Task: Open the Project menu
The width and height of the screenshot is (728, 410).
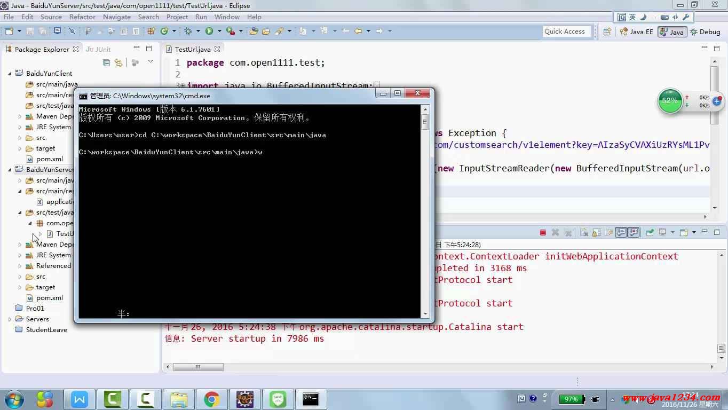Action: 177,17
